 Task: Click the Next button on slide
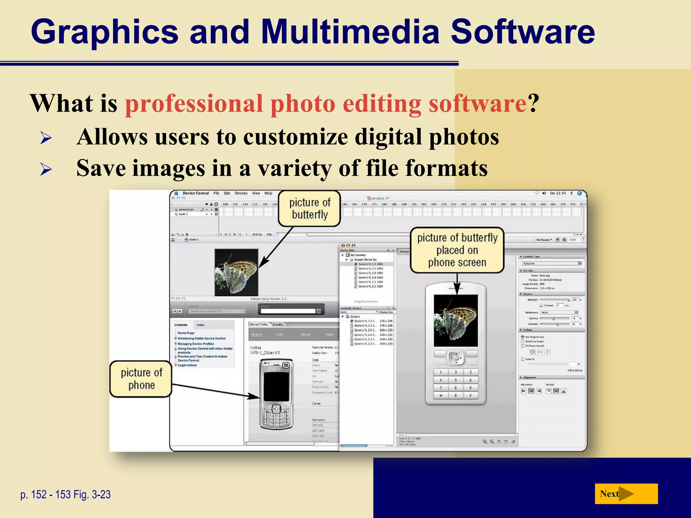626,494
